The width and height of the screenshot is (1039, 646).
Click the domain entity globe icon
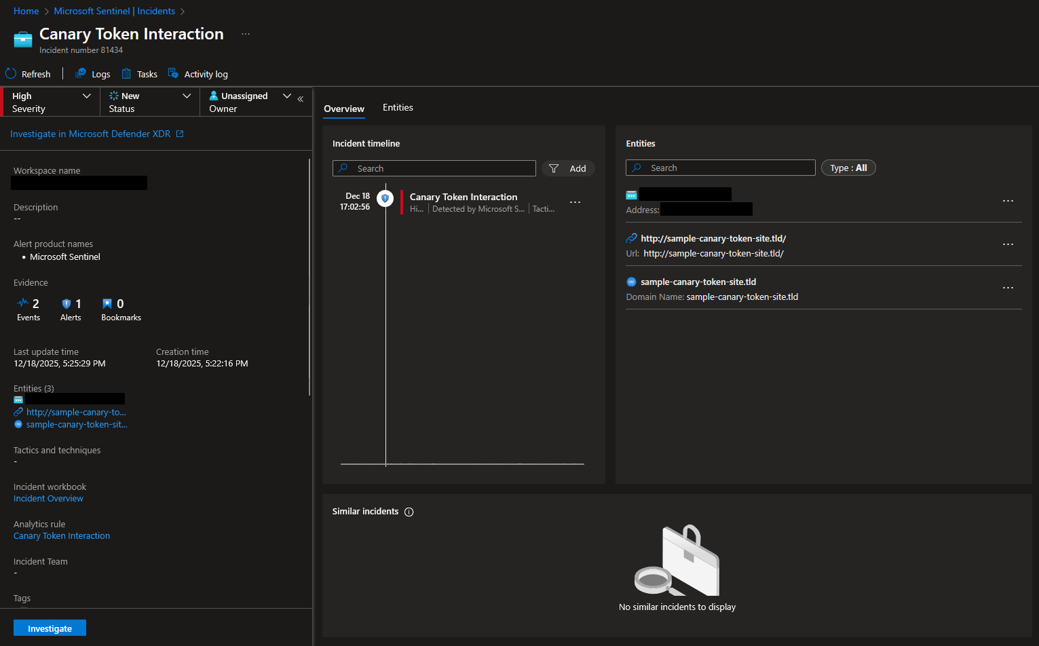[x=631, y=282]
